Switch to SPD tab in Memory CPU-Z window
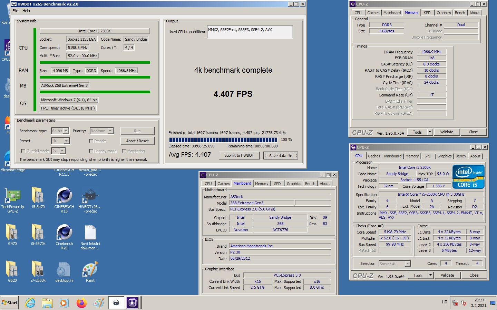The image size is (497, 310). click(427, 13)
